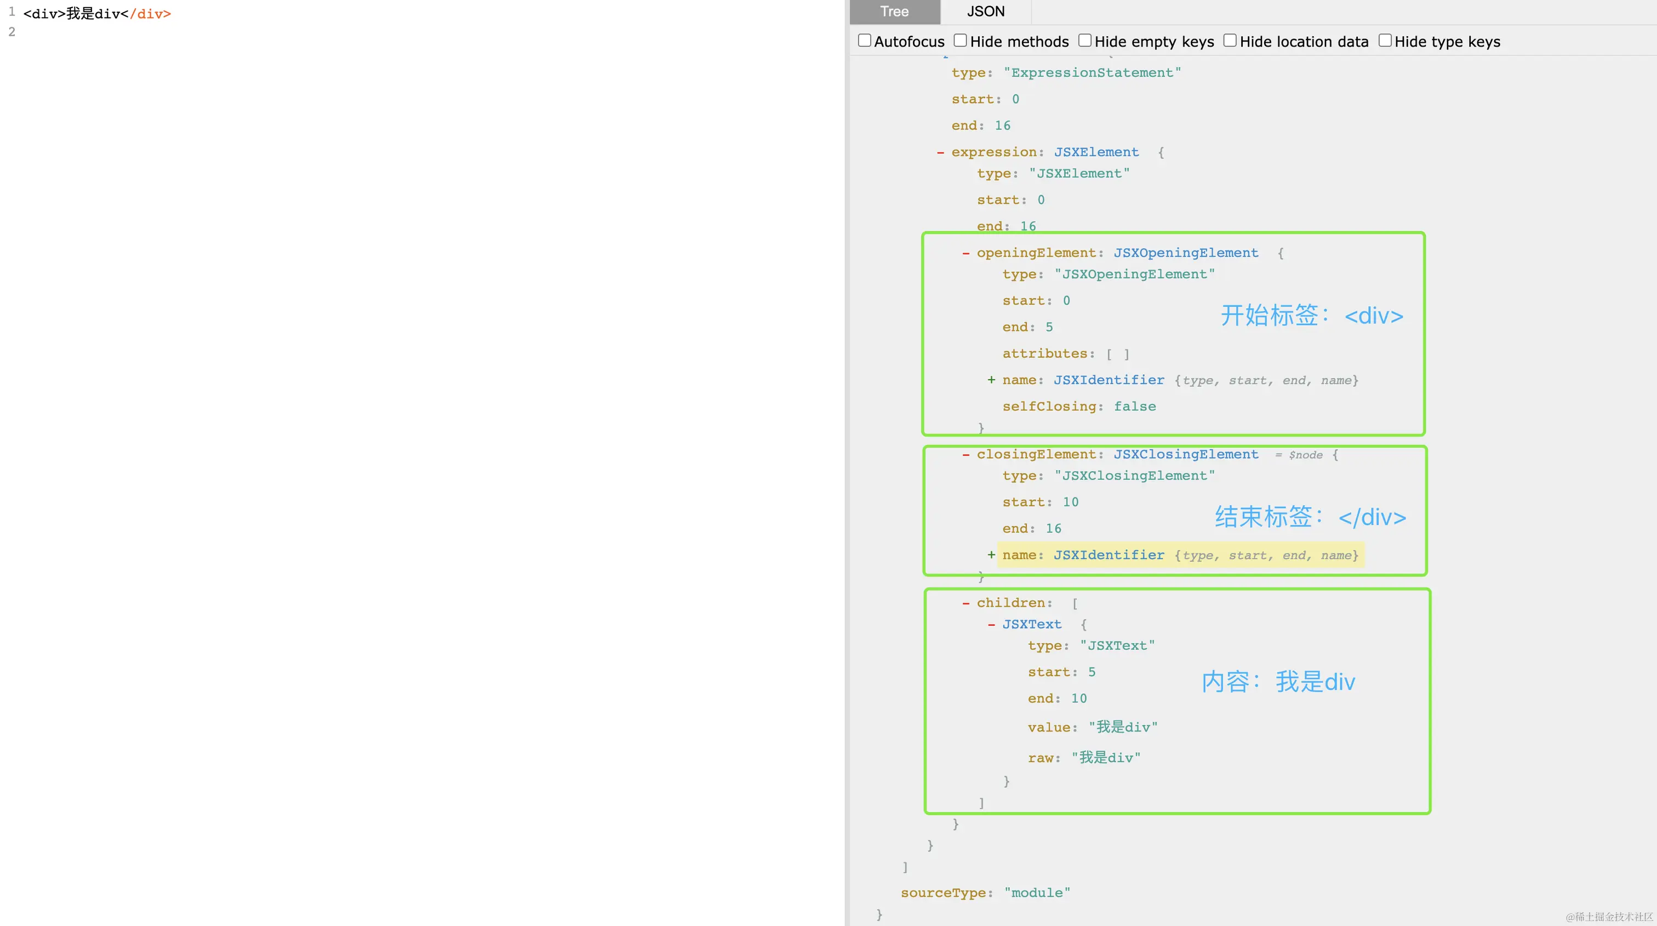Image resolution: width=1657 pixels, height=926 pixels.
Task: Select the Tree tab
Action: (894, 12)
